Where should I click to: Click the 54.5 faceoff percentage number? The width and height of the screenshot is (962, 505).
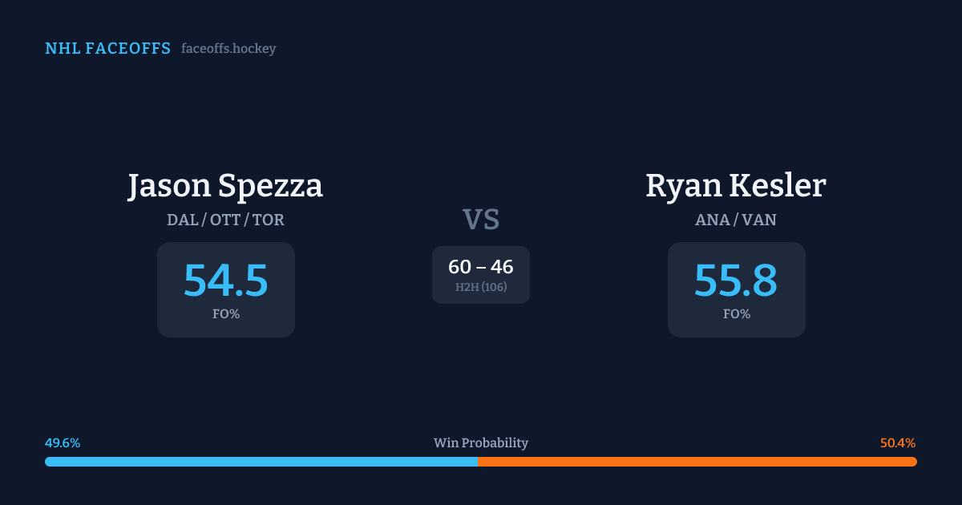point(225,280)
